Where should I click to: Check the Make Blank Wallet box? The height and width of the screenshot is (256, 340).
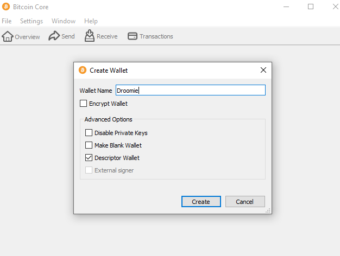coord(89,145)
